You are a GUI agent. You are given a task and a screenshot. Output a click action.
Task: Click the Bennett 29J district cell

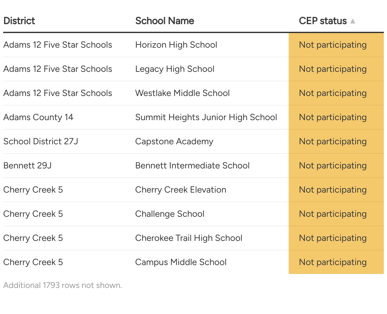27,166
